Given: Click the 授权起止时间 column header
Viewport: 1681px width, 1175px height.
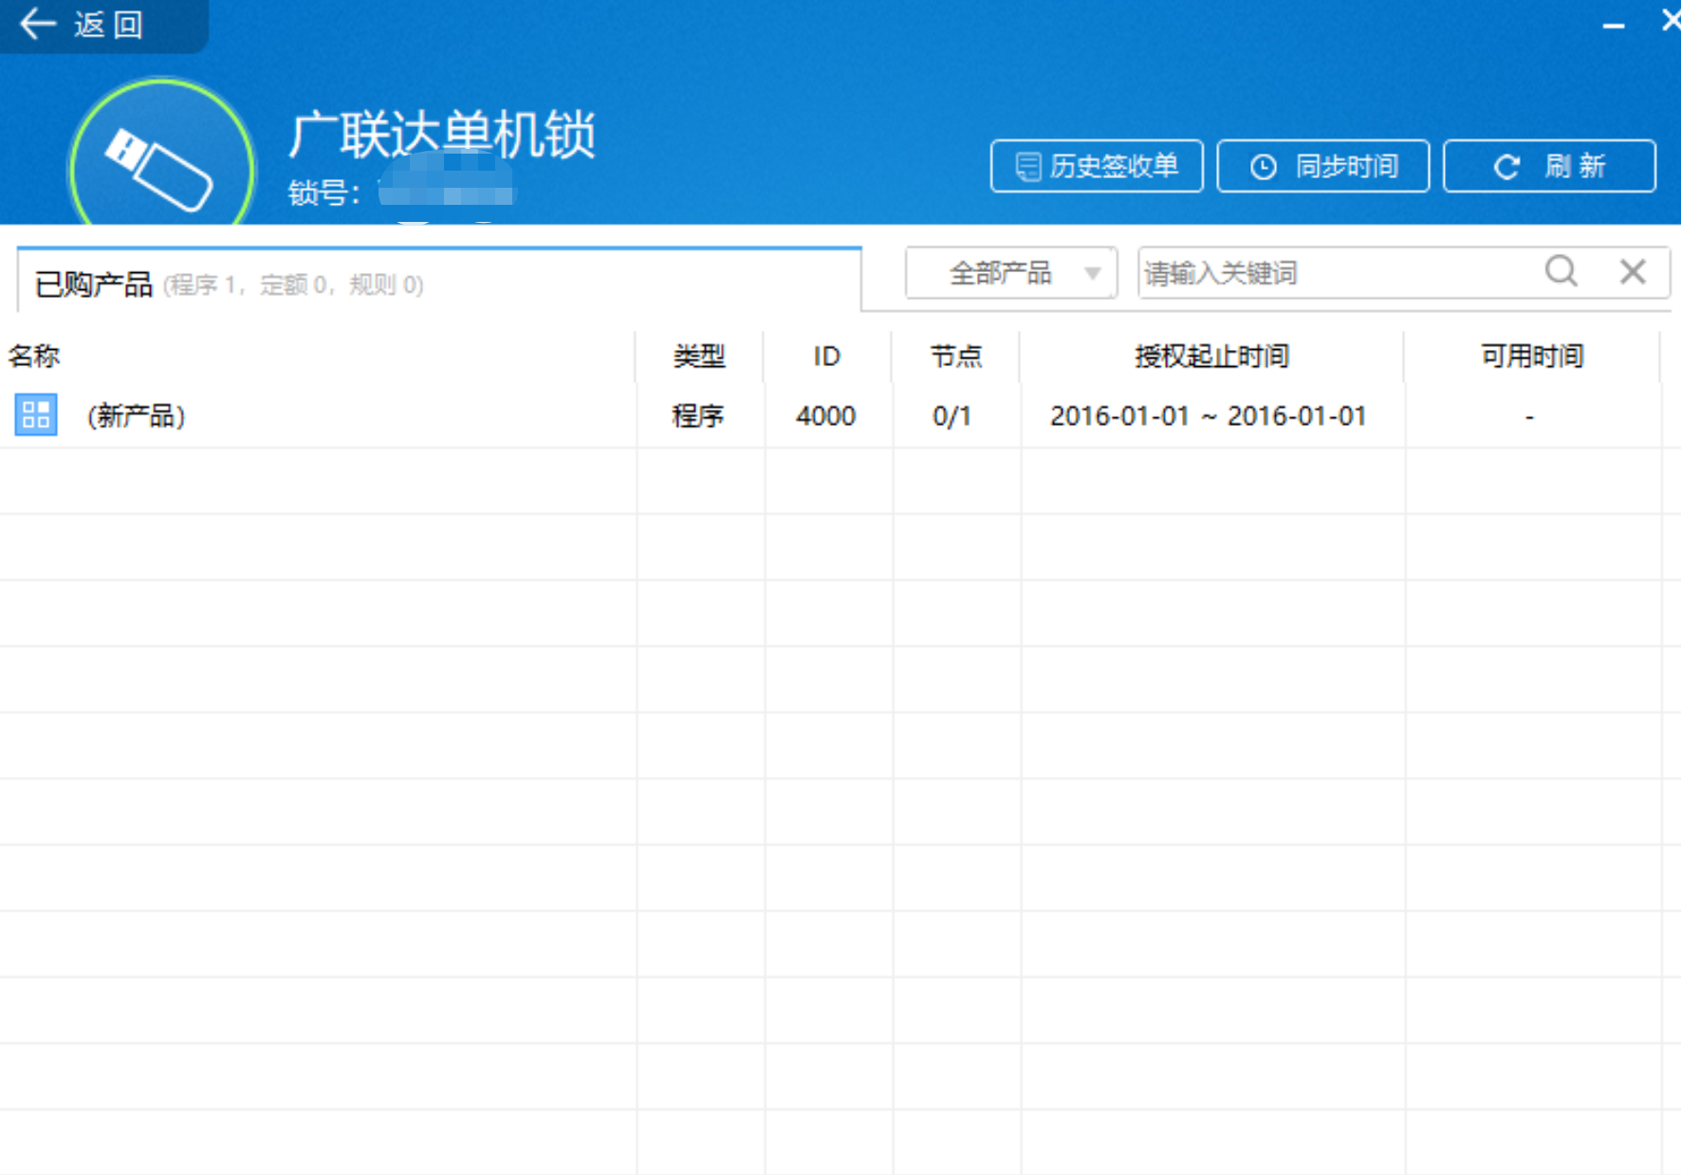Looking at the screenshot, I should point(1211,357).
